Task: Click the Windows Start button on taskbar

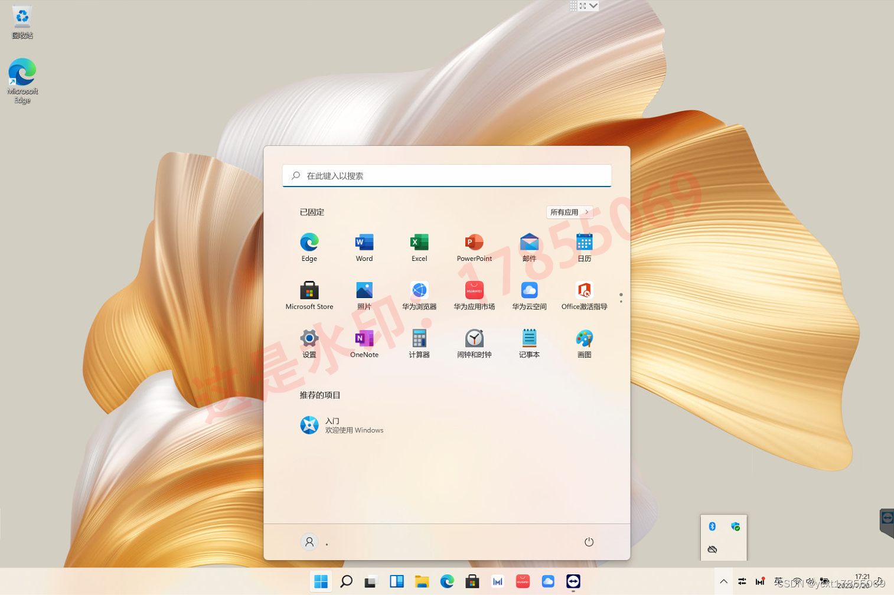Action: (x=321, y=581)
